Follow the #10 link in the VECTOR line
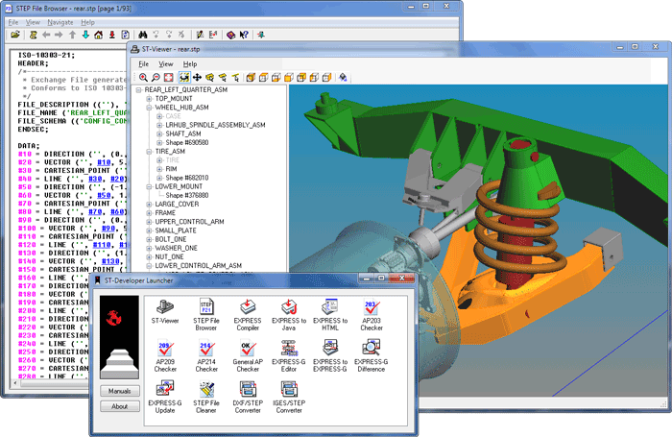The height and width of the screenshot is (437, 672). 104,162
